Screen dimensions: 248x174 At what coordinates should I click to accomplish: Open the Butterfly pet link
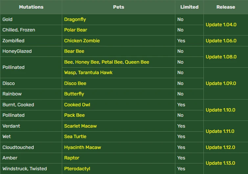pyautogui.click(x=74, y=94)
